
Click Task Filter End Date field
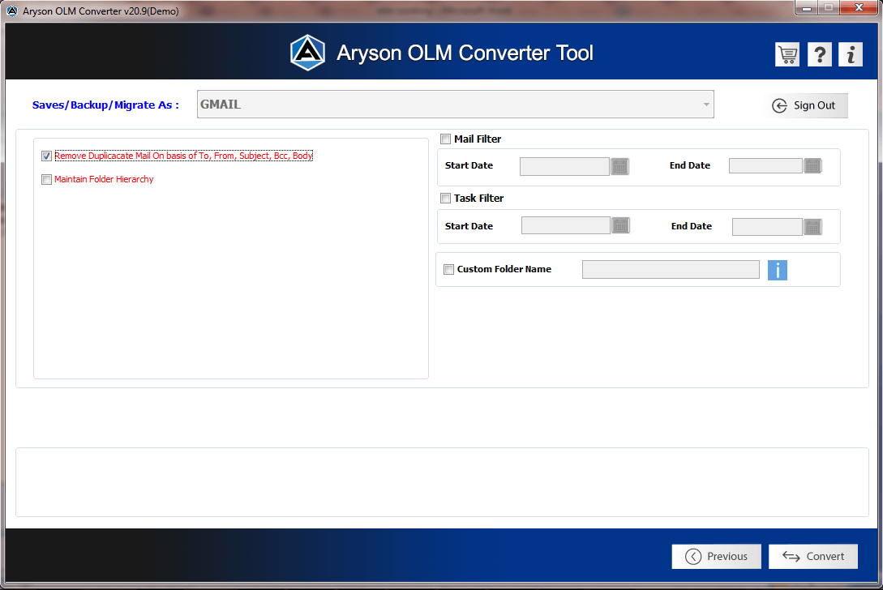tap(767, 227)
